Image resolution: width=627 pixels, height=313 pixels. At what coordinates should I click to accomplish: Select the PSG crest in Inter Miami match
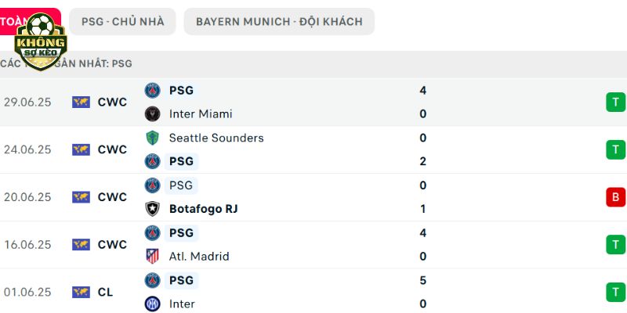click(152, 90)
